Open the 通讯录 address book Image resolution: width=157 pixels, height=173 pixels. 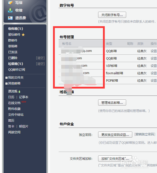click(21, 18)
